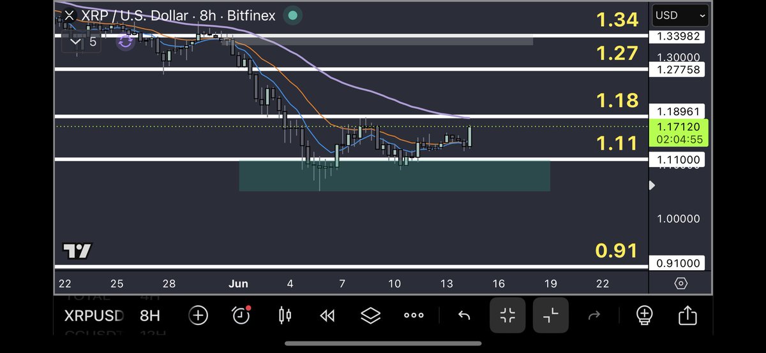
Task: Open chart settings hexagon on time axis
Action: pos(680,284)
